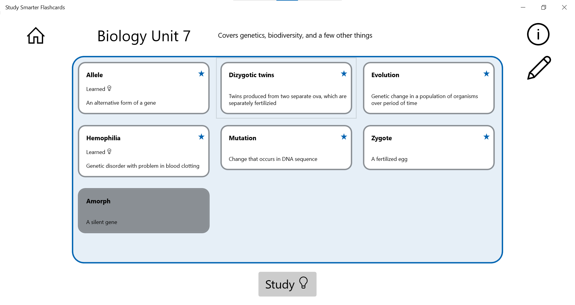Click 'Genetic change in a population' definition

pyautogui.click(x=424, y=100)
